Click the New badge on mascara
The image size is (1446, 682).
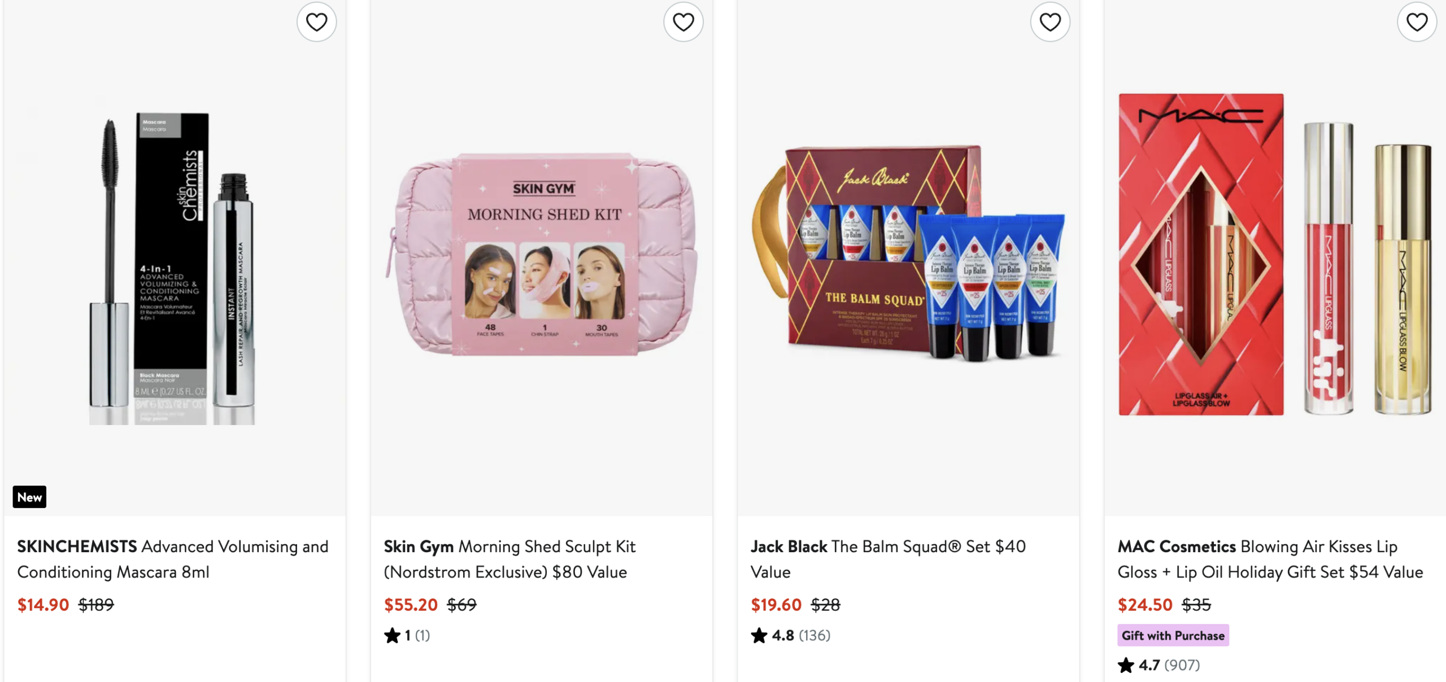click(x=29, y=497)
